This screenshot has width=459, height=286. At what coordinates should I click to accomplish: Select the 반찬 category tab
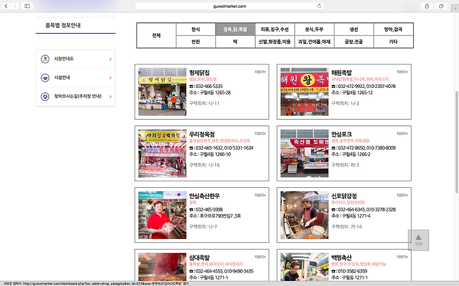tap(196, 41)
